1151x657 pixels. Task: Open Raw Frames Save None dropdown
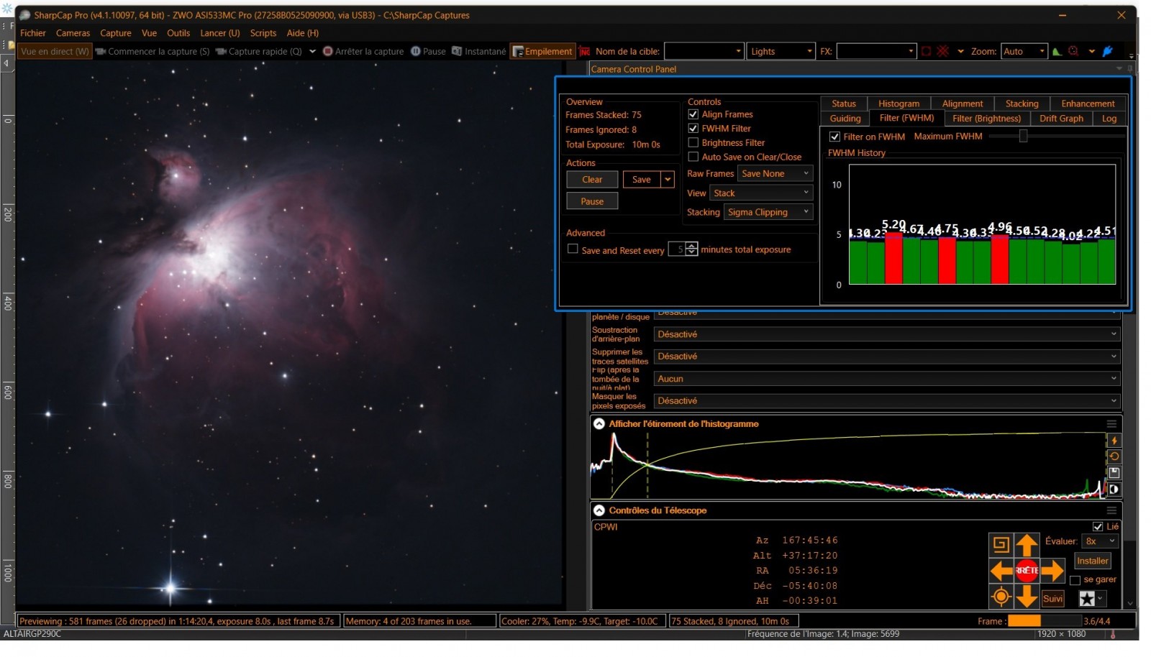pos(775,174)
